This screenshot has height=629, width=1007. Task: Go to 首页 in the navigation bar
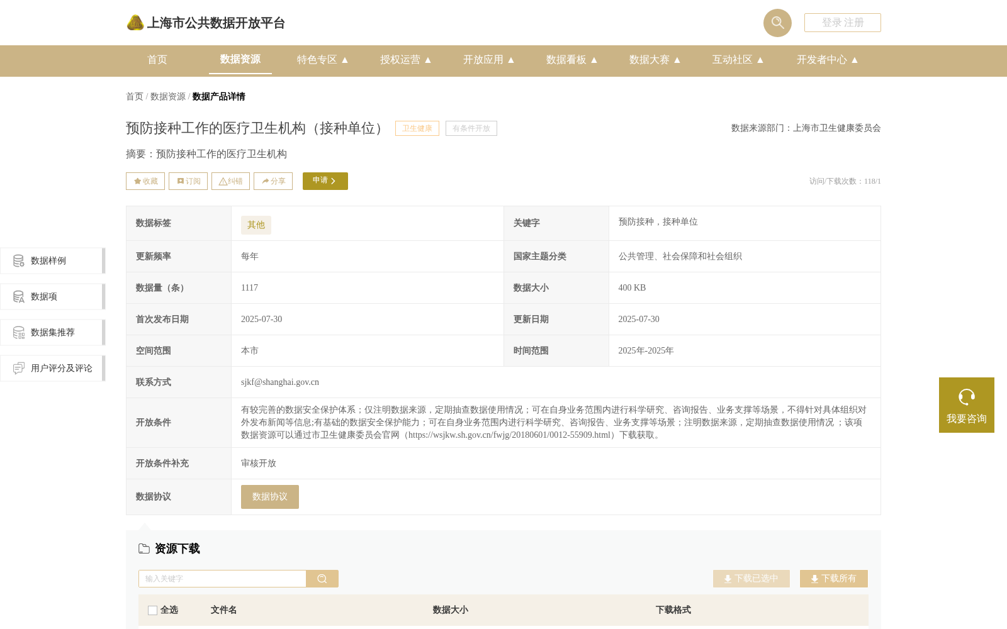[x=157, y=60]
